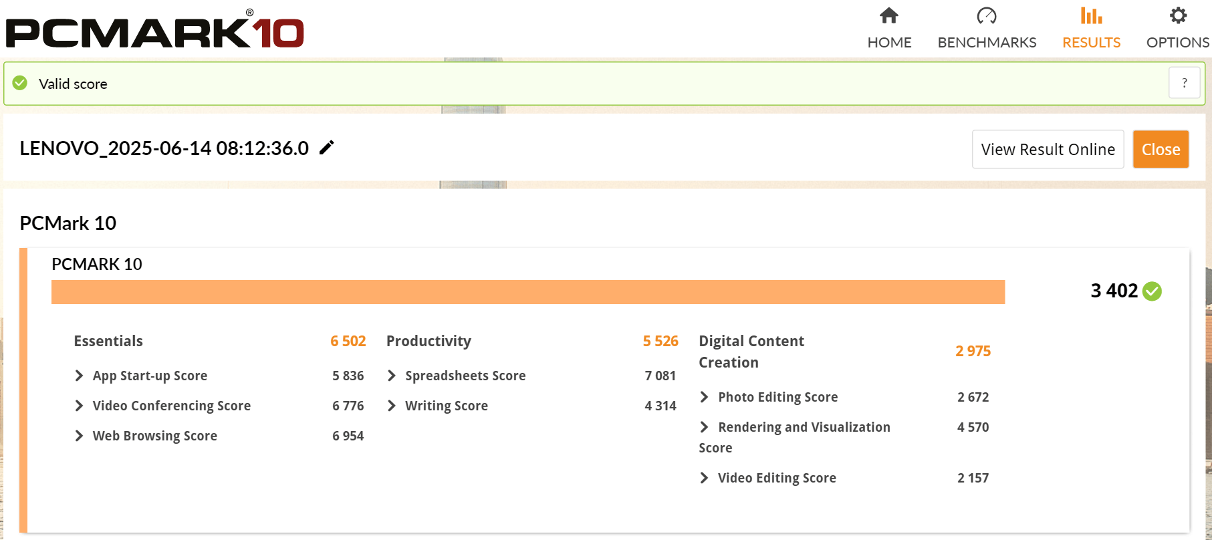This screenshot has height=540, width=1212.
Task: Click the Results bar chart icon
Action: [1091, 15]
